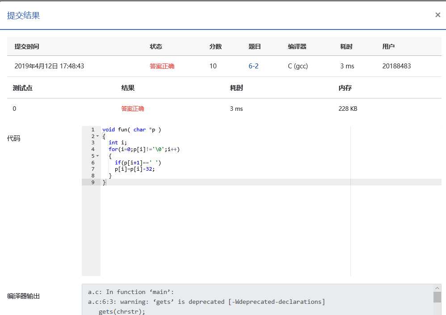Click the 编译器 column header
446x315 pixels.
[x=297, y=46]
